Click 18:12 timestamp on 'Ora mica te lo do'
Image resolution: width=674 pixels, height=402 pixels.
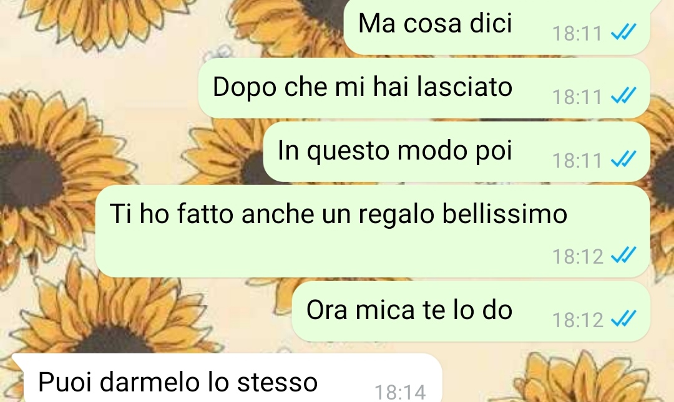point(578,320)
